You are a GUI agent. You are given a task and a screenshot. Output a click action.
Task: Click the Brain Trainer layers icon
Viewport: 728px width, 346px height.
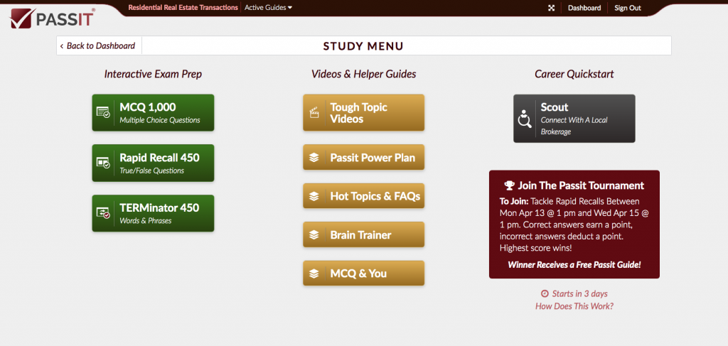pyautogui.click(x=314, y=235)
